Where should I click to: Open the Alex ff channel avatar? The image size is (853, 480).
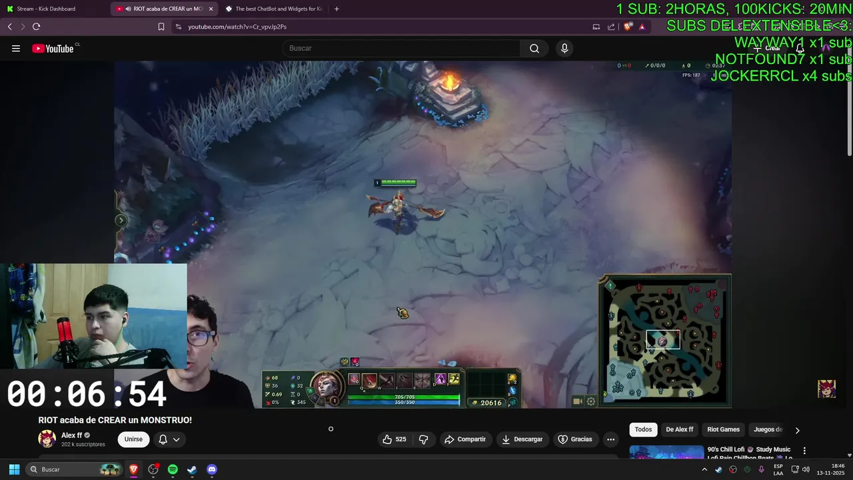[47, 439]
